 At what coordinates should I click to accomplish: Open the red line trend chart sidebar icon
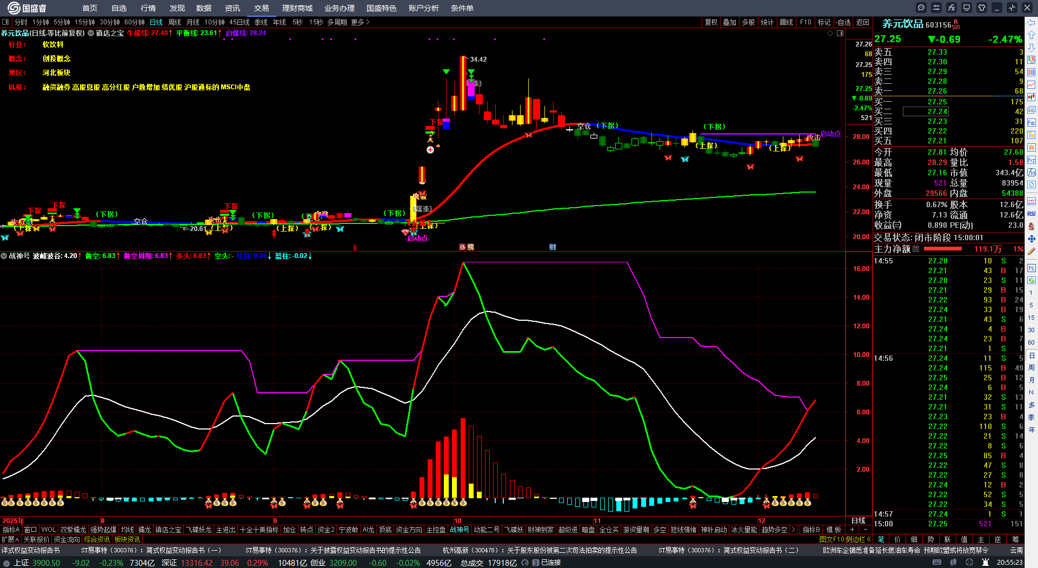coord(1032,85)
